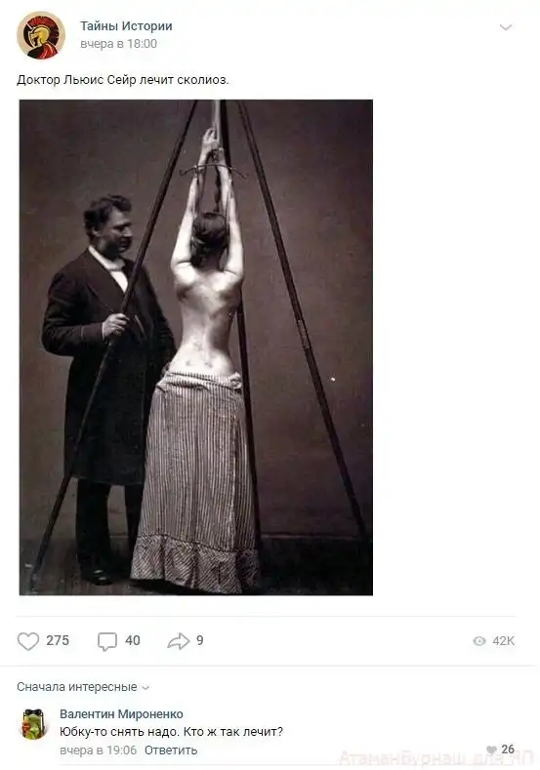Viewport: 540px width, 770px height.
Task: Click the share count 9
Action: pos(200,640)
